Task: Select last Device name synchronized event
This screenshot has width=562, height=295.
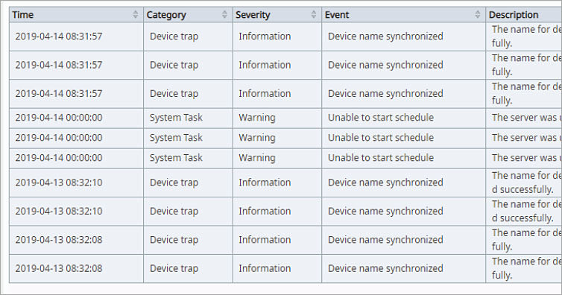Action: tap(385, 268)
